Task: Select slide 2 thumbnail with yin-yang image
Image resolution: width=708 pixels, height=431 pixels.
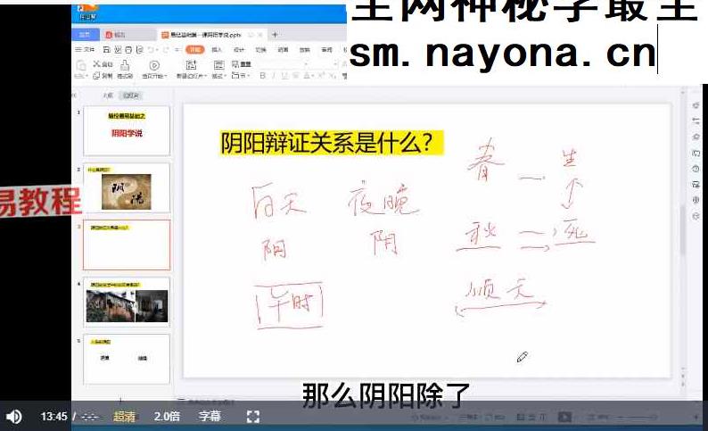Action: click(127, 187)
